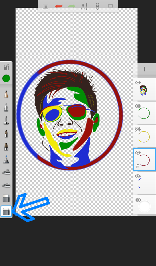Open the green current color swatch

6,78
